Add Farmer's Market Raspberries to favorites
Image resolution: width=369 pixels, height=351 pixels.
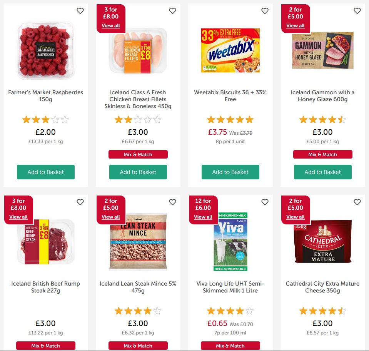80,11
